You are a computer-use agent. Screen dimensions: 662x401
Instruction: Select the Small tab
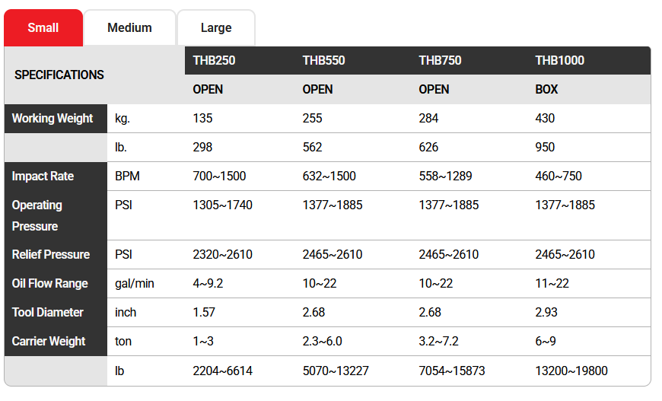[43, 28]
